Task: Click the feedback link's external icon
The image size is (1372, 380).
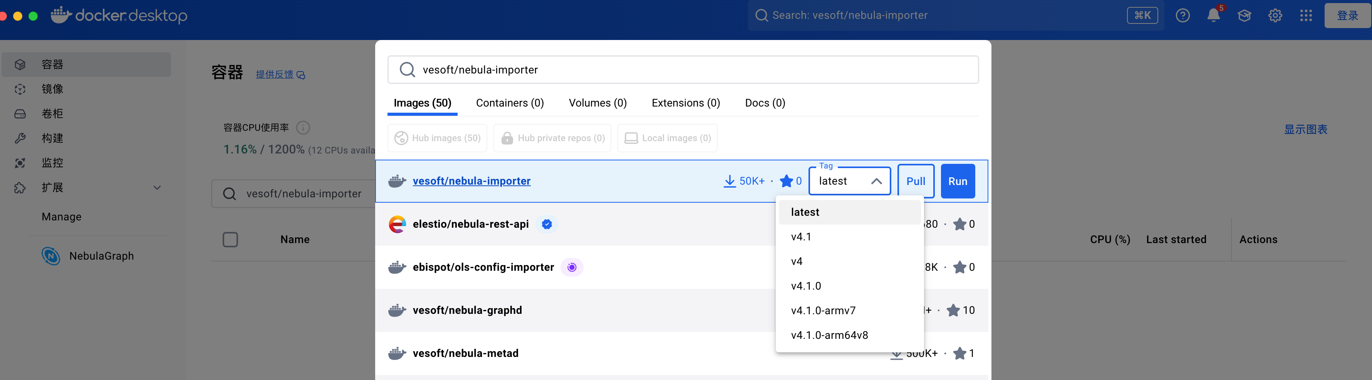Action: (301, 75)
